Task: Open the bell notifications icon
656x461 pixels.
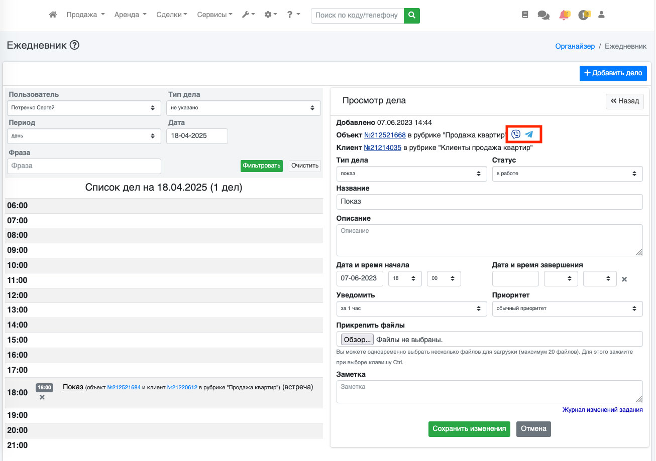Action: tap(564, 15)
